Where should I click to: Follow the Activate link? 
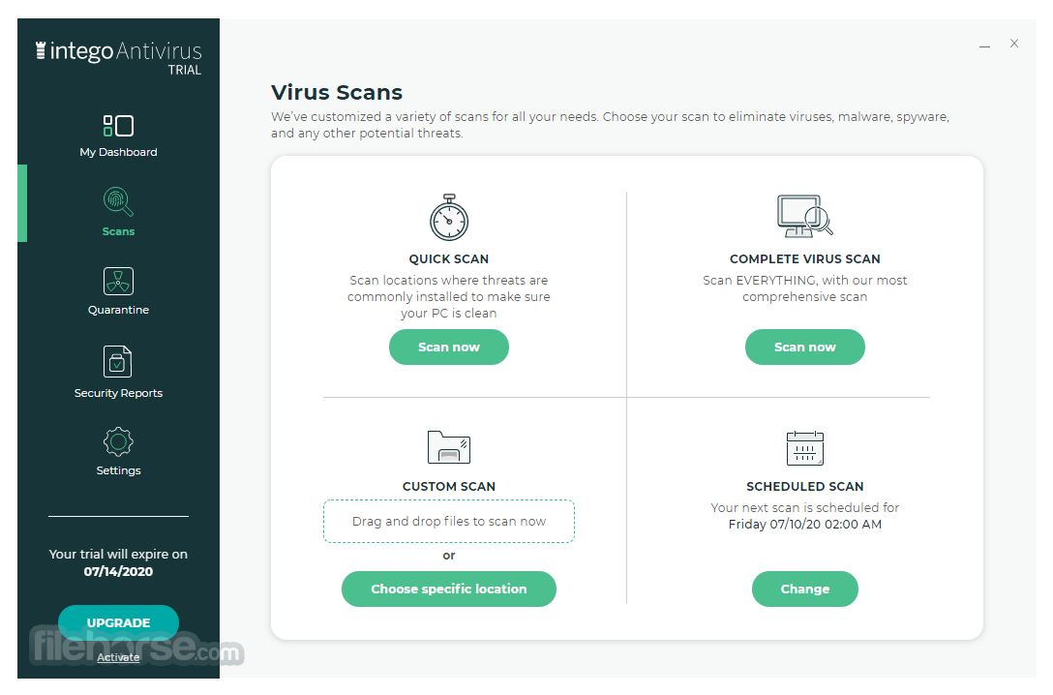pos(118,657)
